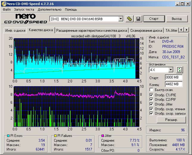Click the Nero CD-DVD Speed logo

pos(25,19)
